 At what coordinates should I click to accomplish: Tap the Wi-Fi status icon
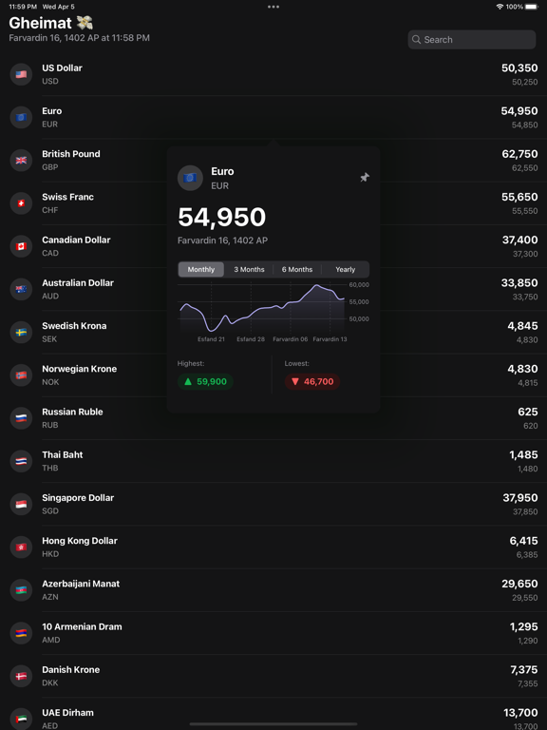point(500,7)
